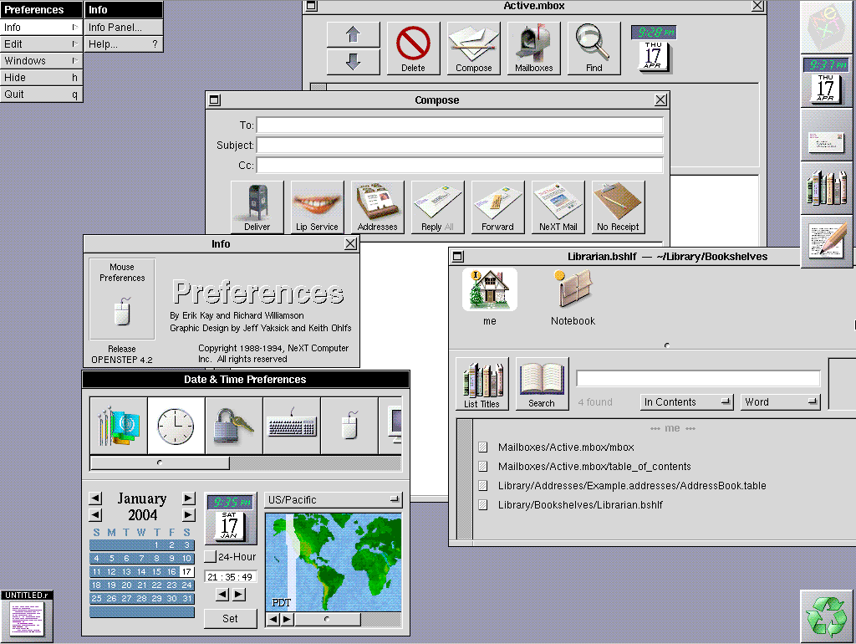Open the US/Pacific time zone dropdown

pyautogui.click(x=333, y=500)
